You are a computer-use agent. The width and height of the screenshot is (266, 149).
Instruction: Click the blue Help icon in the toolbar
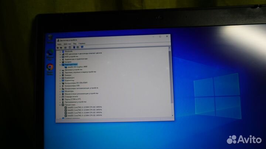click(74, 47)
